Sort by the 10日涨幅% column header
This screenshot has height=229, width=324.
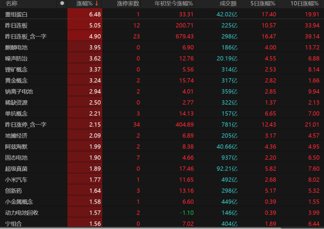click(305, 4)
